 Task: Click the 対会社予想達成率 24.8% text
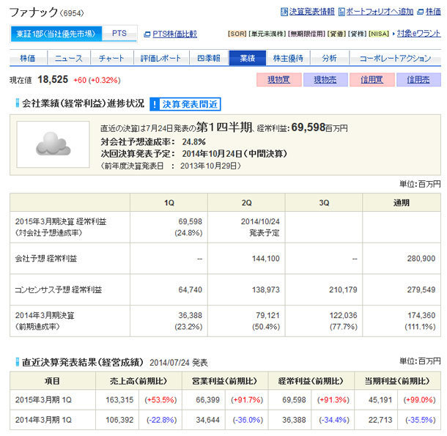[153, 141]
